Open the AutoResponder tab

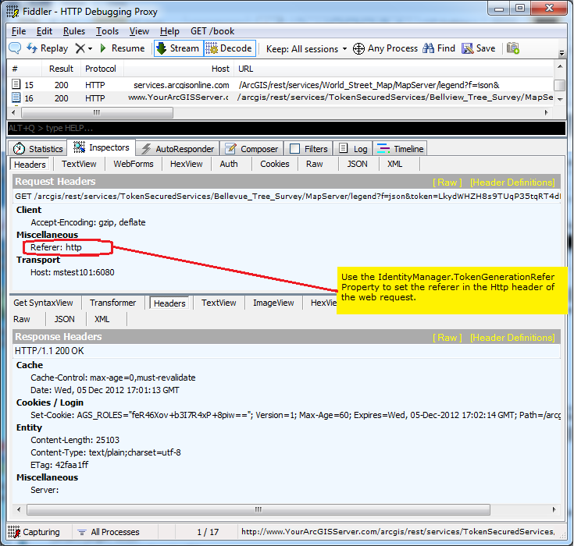178,149
